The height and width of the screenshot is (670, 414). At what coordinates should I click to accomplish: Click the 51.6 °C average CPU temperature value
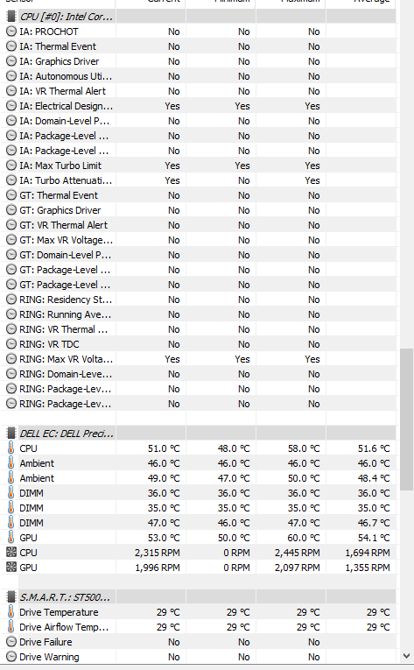(374, 448)
